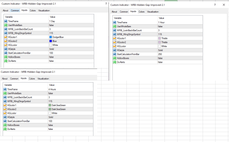Screen dimensions: 229x142
Task: Select WRB_WingDingsSymbol row label in 1 Hour dialog
Action: pyautogui.click(x=129, y=34)
